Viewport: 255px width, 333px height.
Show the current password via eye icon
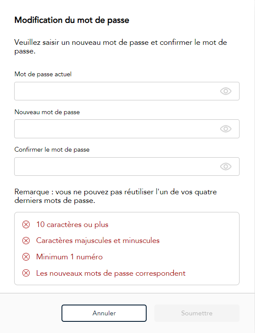(225, 91)
